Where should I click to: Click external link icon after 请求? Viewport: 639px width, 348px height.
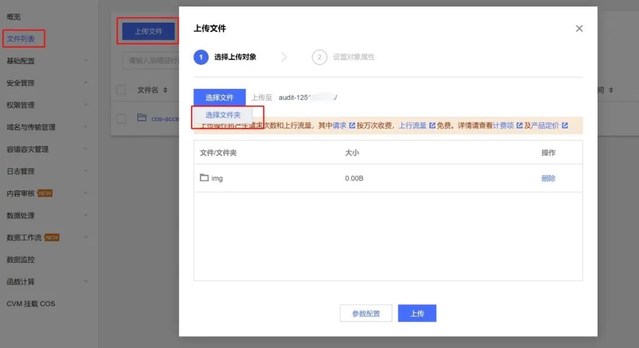point(352,125)
